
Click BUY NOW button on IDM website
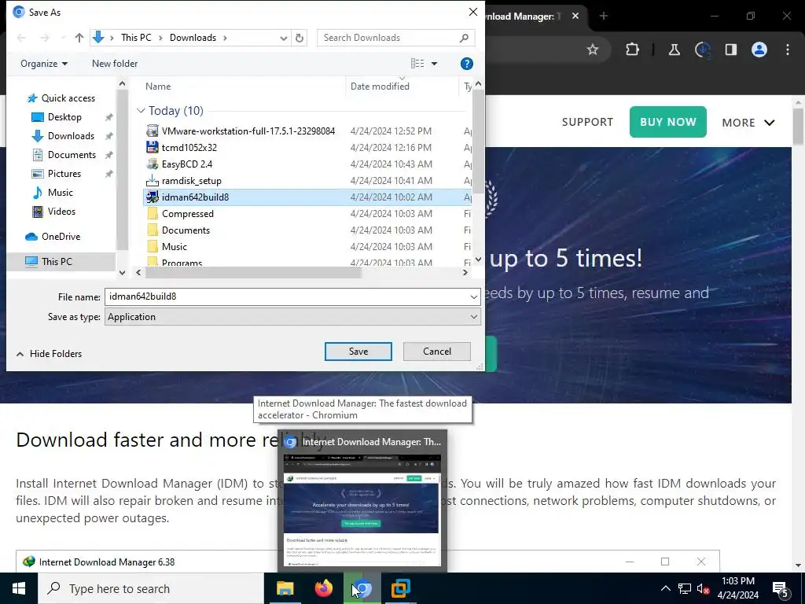point(668,122)
